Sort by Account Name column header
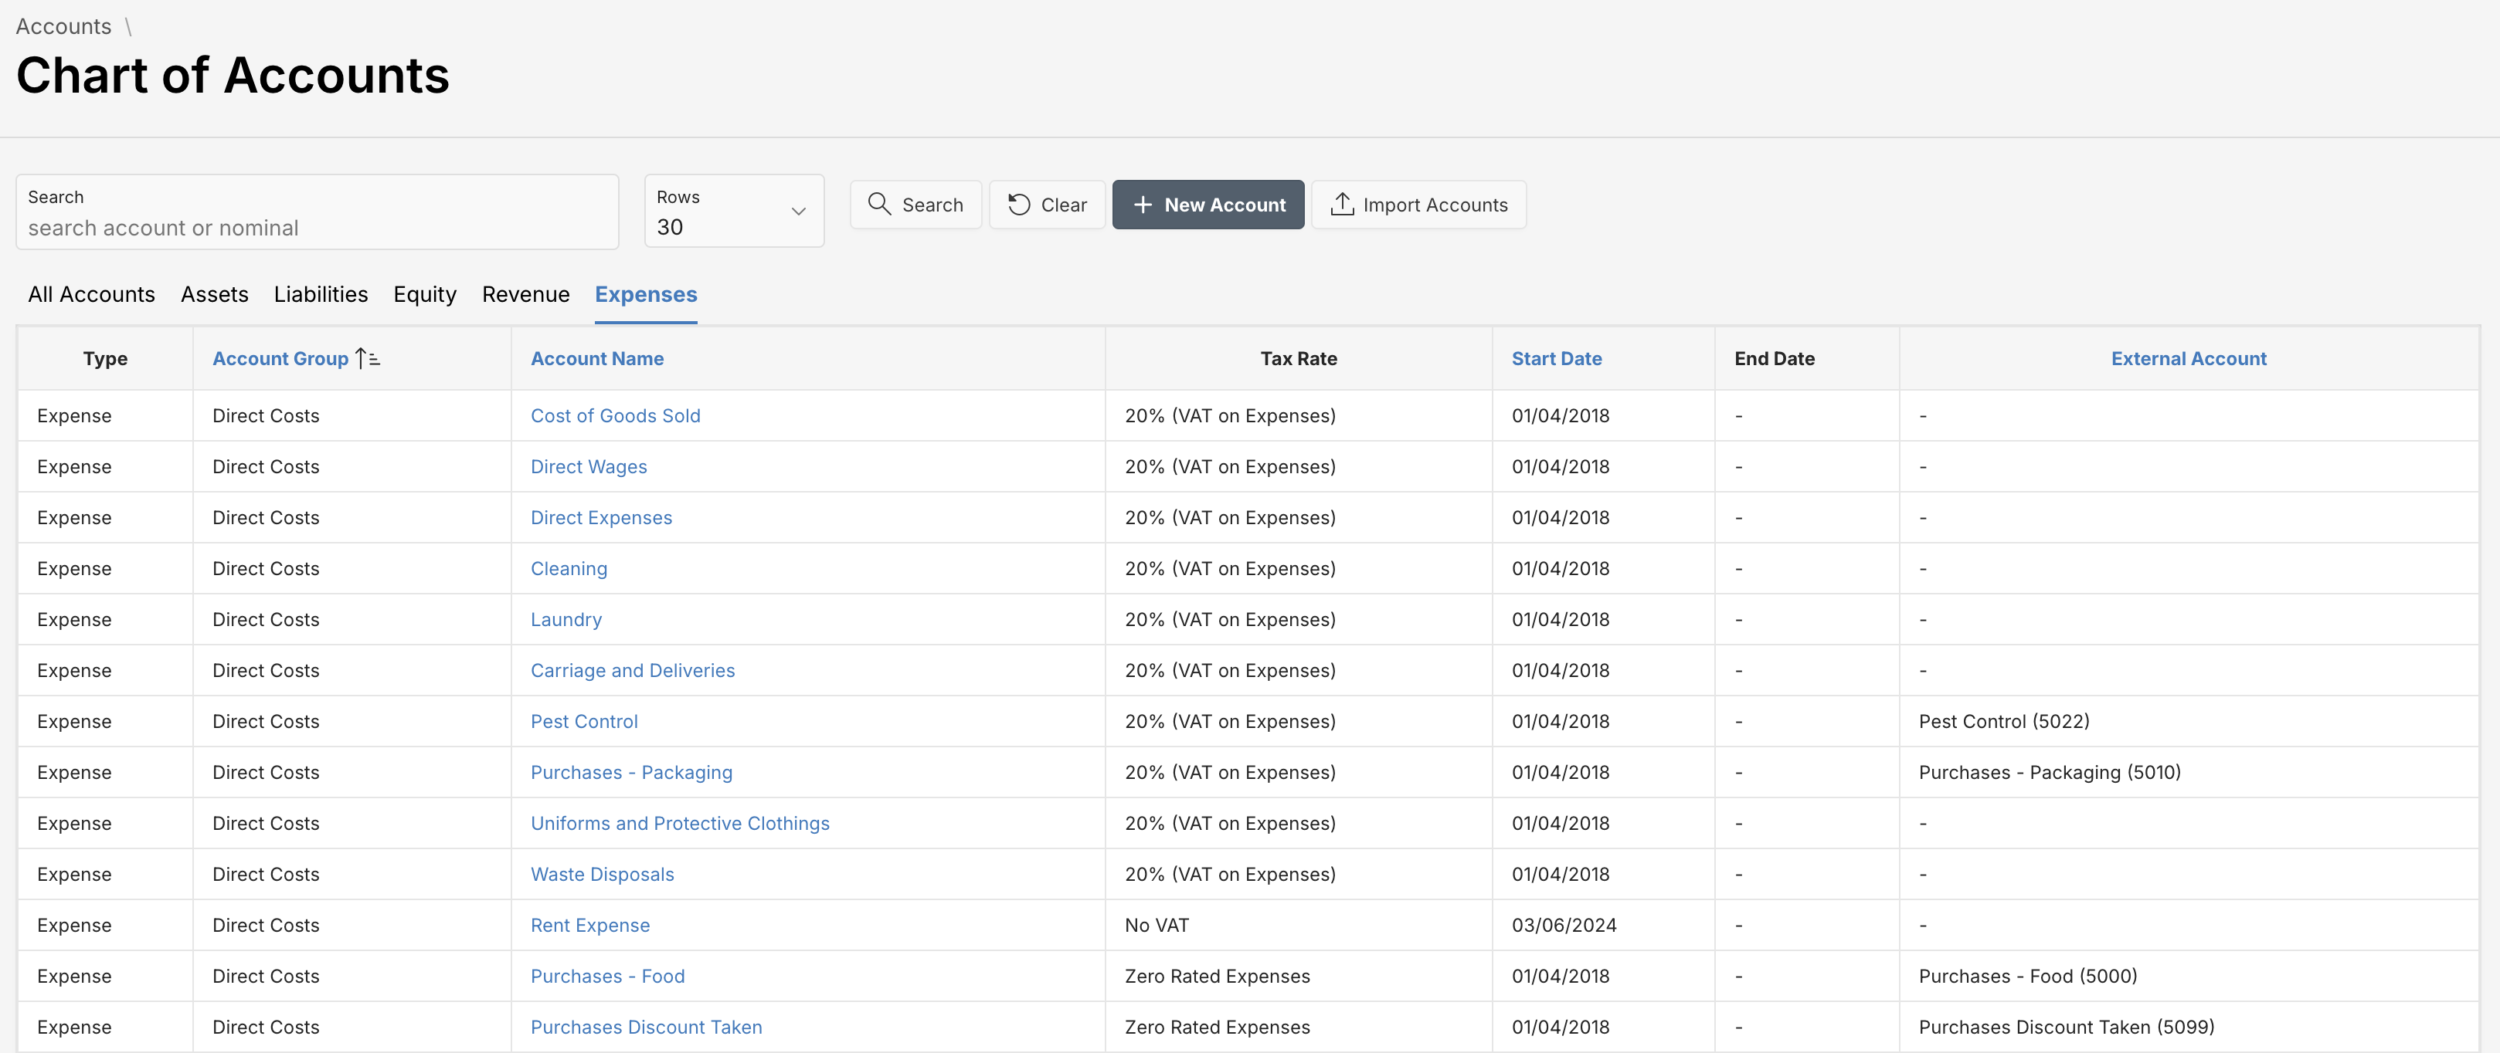 pos(597,359)
